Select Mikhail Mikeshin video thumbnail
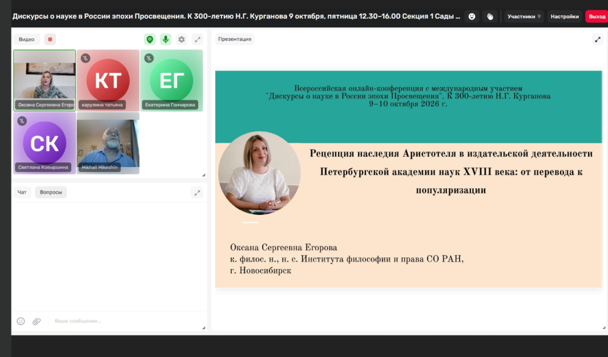 [108, 143]
